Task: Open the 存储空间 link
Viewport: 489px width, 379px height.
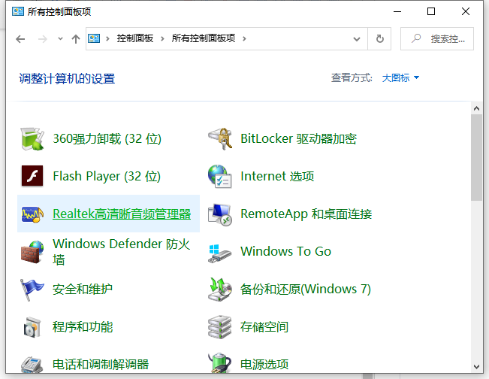Action: (x=264, y=327)
